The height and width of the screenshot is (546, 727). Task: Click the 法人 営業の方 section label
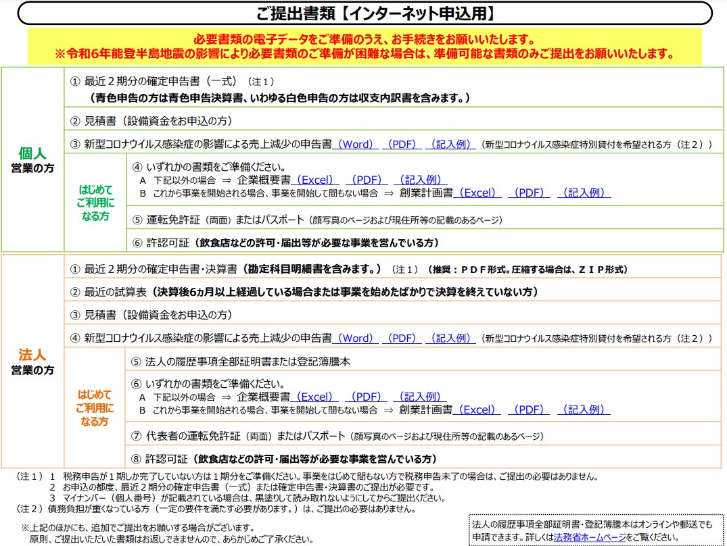(32, 362)
